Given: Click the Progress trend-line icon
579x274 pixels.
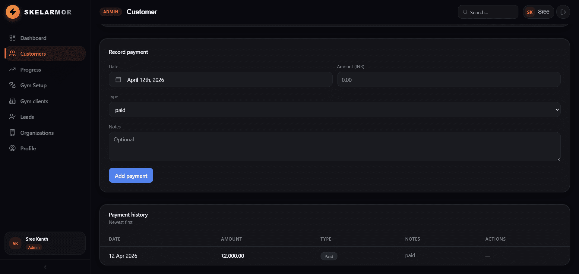Looking at the screenshot, I should click(x=12, y=69).
